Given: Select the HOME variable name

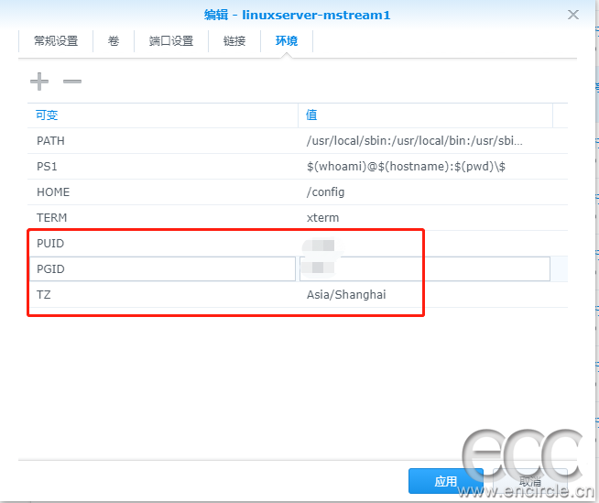Looking at the screenshot, I should point(163,191).
